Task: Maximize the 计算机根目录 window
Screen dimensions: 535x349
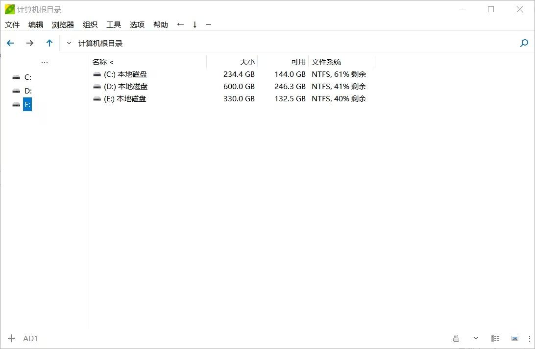Action: coord(491,9)
